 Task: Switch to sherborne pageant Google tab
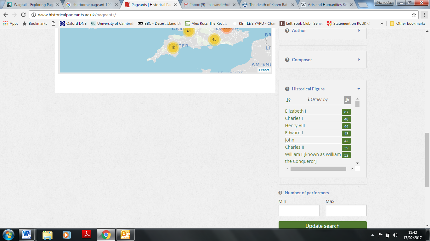click(91, 5)
